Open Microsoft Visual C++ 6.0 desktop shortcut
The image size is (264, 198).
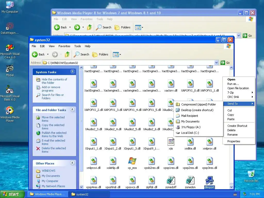tap(10, 51)
